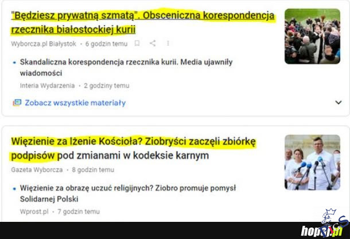Open "Będziesz prywatną szmatą" headline
This screenshot has height=239, width=350.
click(143, 22)
